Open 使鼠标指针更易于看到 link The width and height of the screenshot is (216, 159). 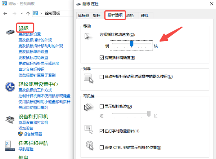[x=37, y=75]
